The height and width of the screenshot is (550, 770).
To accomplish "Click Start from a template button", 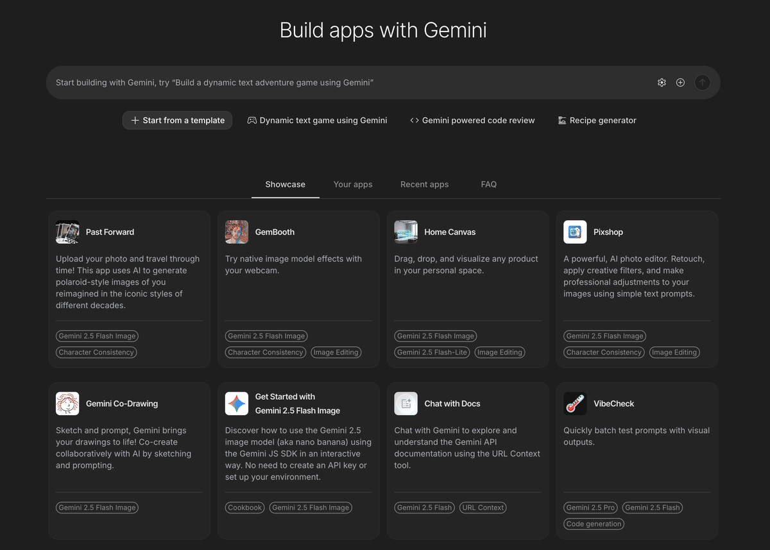I will (x=177, y=120).
